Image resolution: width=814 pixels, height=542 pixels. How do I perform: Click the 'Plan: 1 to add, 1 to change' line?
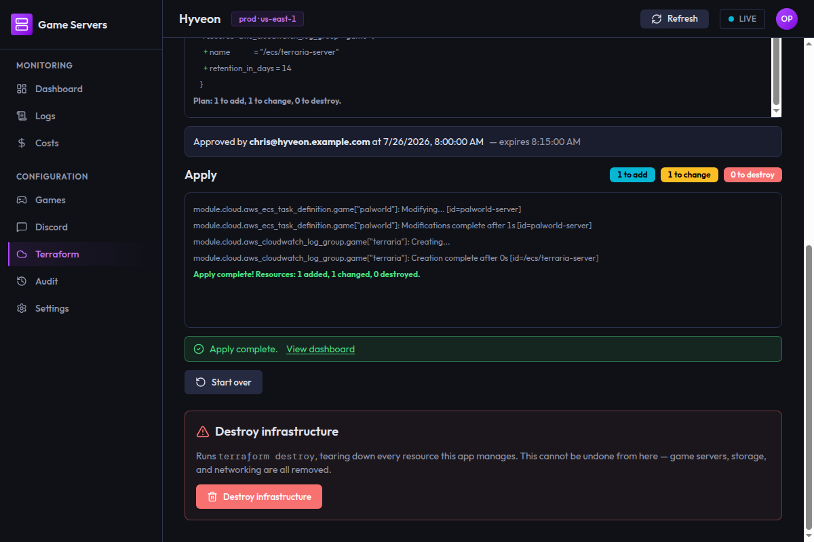(267, 101)
